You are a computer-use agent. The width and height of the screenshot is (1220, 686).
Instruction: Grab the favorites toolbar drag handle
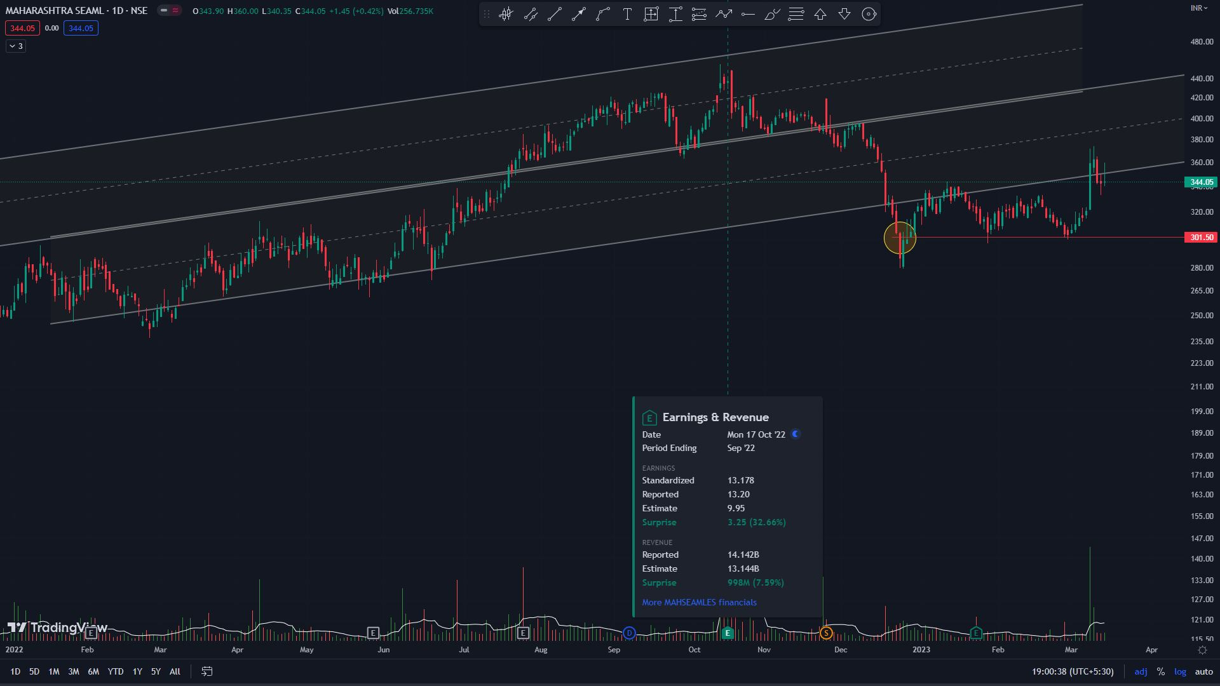tap(487, 14)
